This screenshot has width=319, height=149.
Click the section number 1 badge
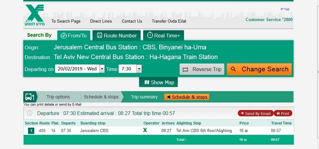click(x=31, y=131)
